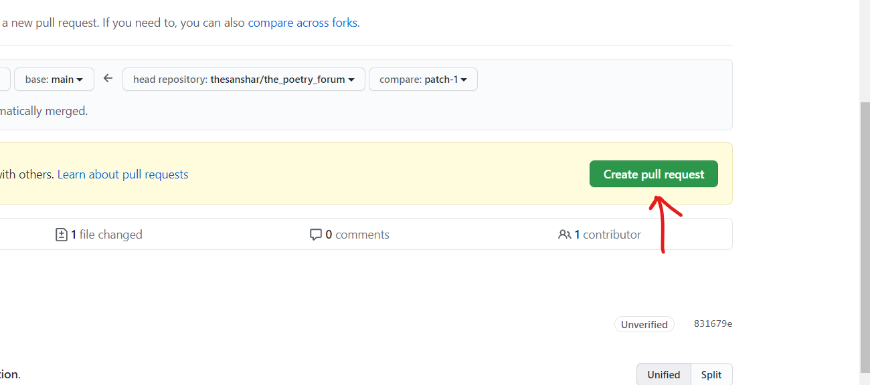Click the comment bubble icon beside 0 comments
The width and height of the screenshot is (870, 385).
tap(316, 235)
